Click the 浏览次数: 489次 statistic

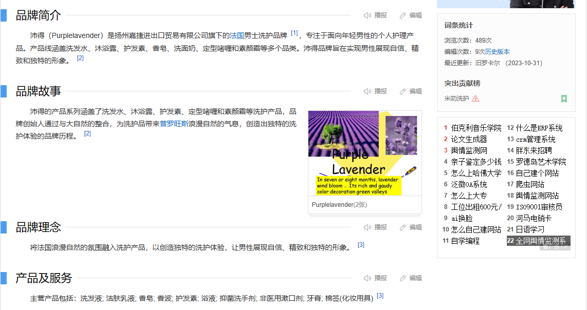coord(468,41)
